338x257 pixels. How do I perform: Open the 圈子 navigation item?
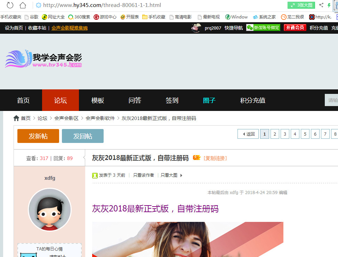(x=209, y=100)
